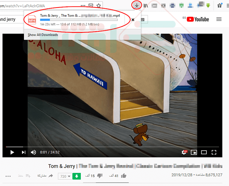
Task: Enter full screen mode
Action: click(214, 152)
